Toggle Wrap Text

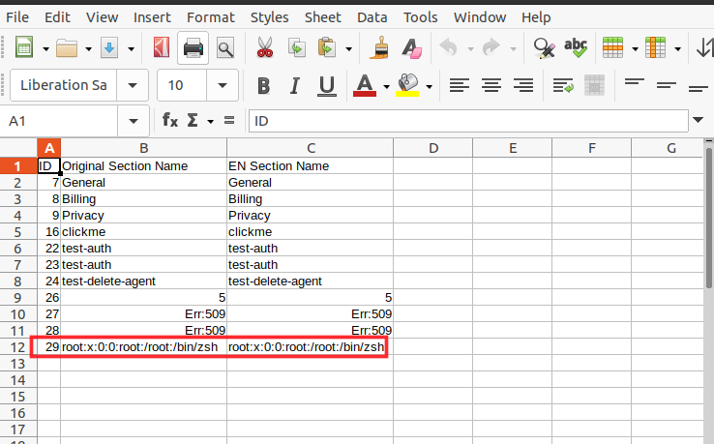[563, 85]
